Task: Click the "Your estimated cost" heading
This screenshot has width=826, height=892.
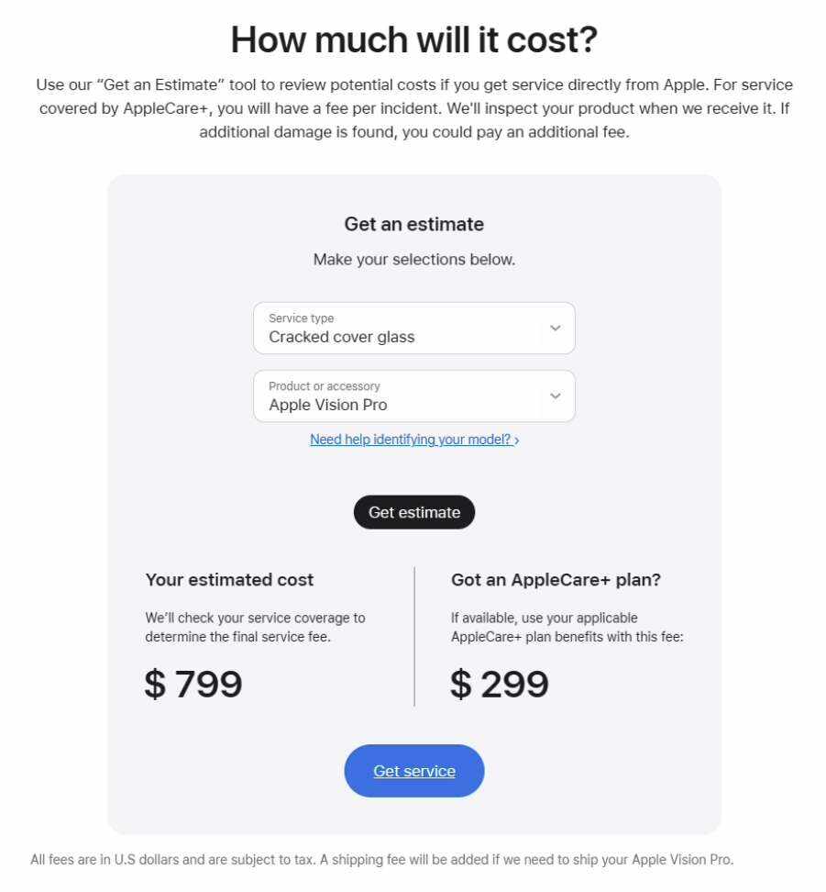Action: pos(229,580)
